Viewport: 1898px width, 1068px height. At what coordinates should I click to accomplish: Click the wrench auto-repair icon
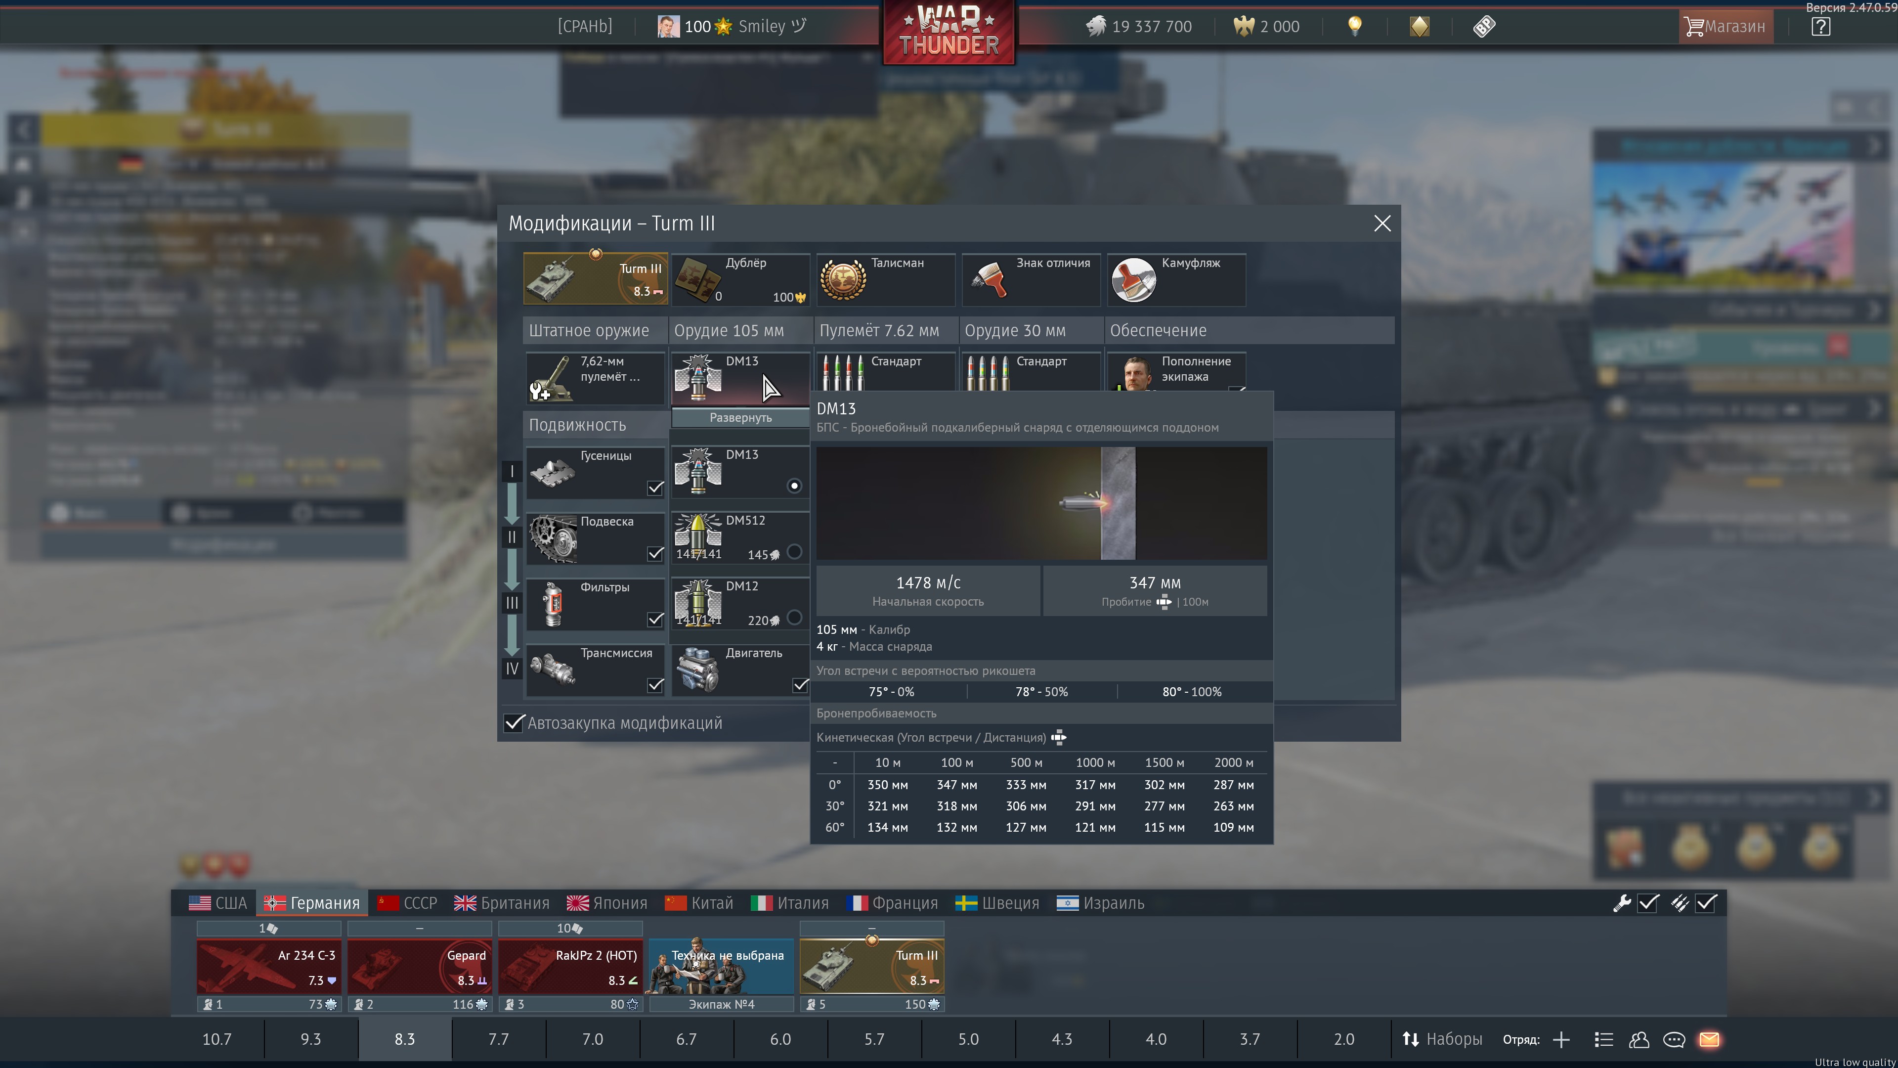pos(1621,903)
